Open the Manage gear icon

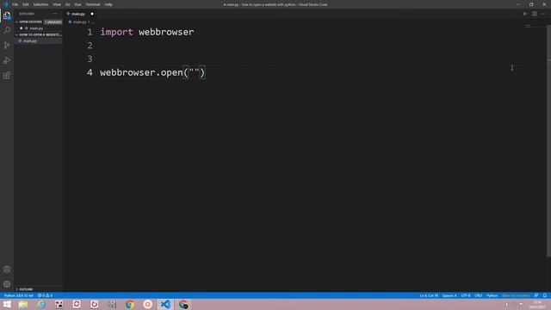click(x=7, y=284)
